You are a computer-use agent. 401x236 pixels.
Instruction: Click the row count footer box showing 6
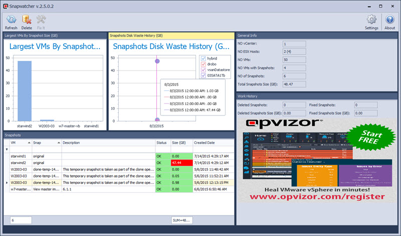pyautogui.click(x=21, y=220)
